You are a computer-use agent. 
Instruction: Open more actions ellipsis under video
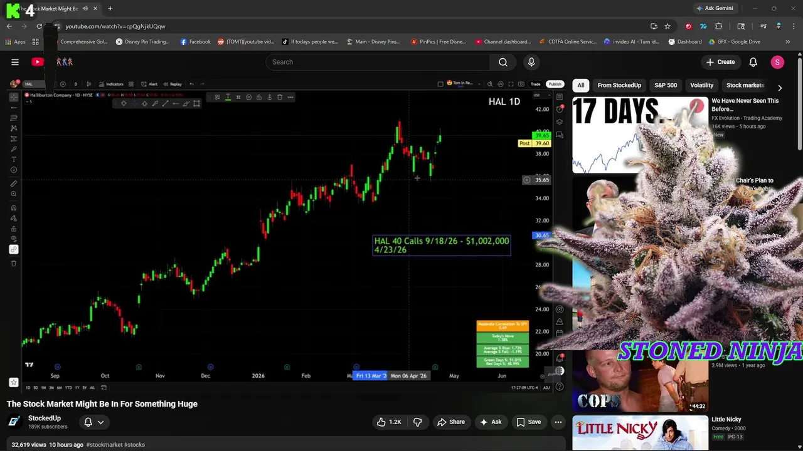click(x=558, y=422)
